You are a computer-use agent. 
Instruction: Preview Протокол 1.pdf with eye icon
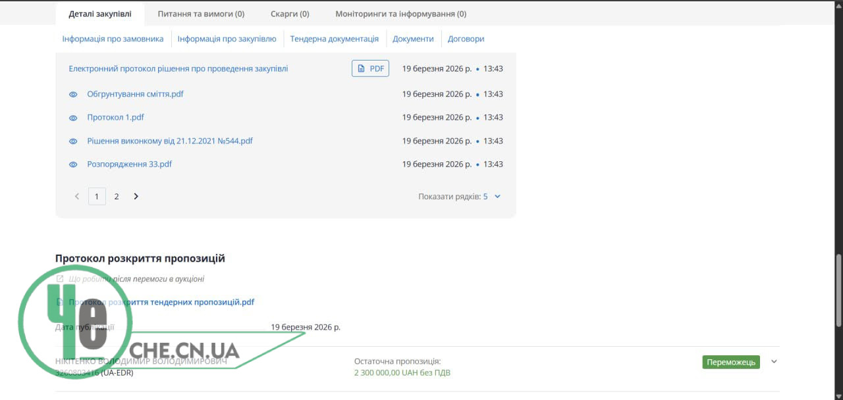coord(74,118)
